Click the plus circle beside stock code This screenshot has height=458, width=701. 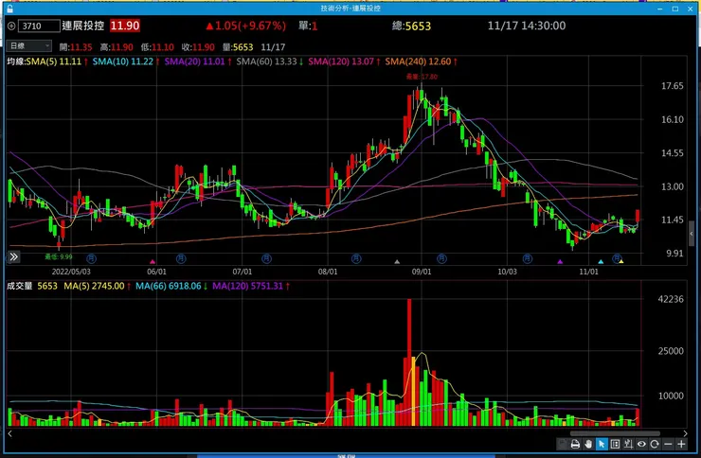pyautogui.click(x=11, y=26)
